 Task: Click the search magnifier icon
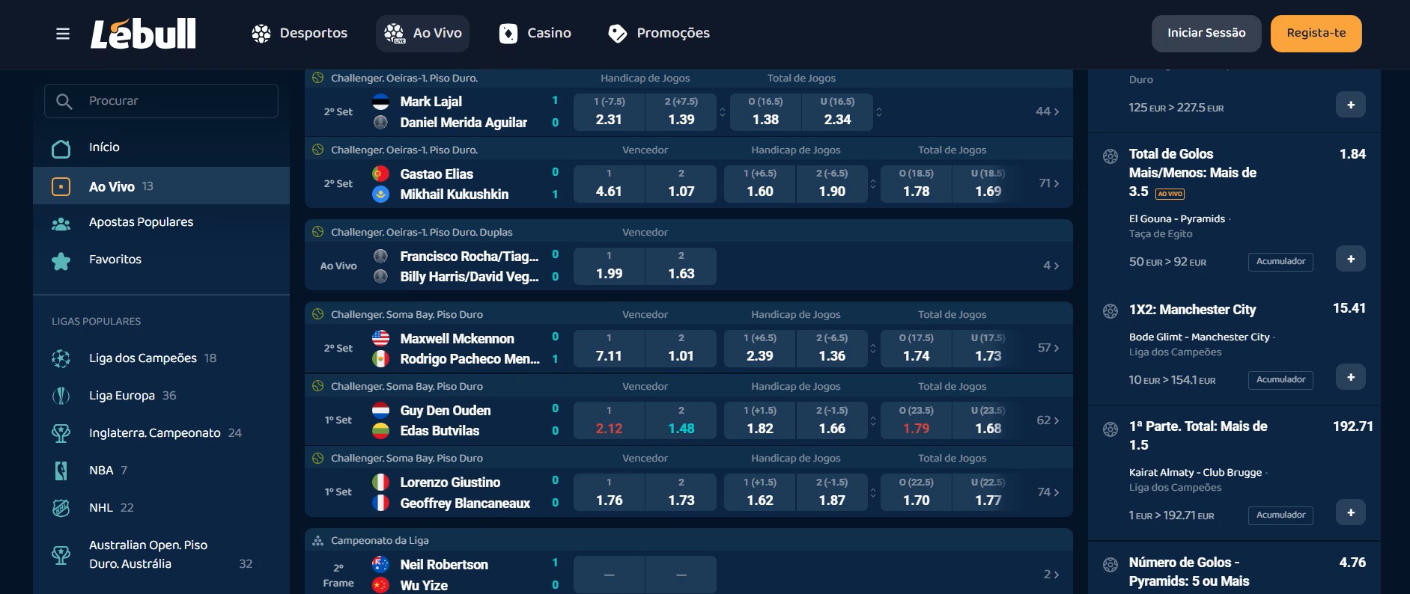[64, 101]
